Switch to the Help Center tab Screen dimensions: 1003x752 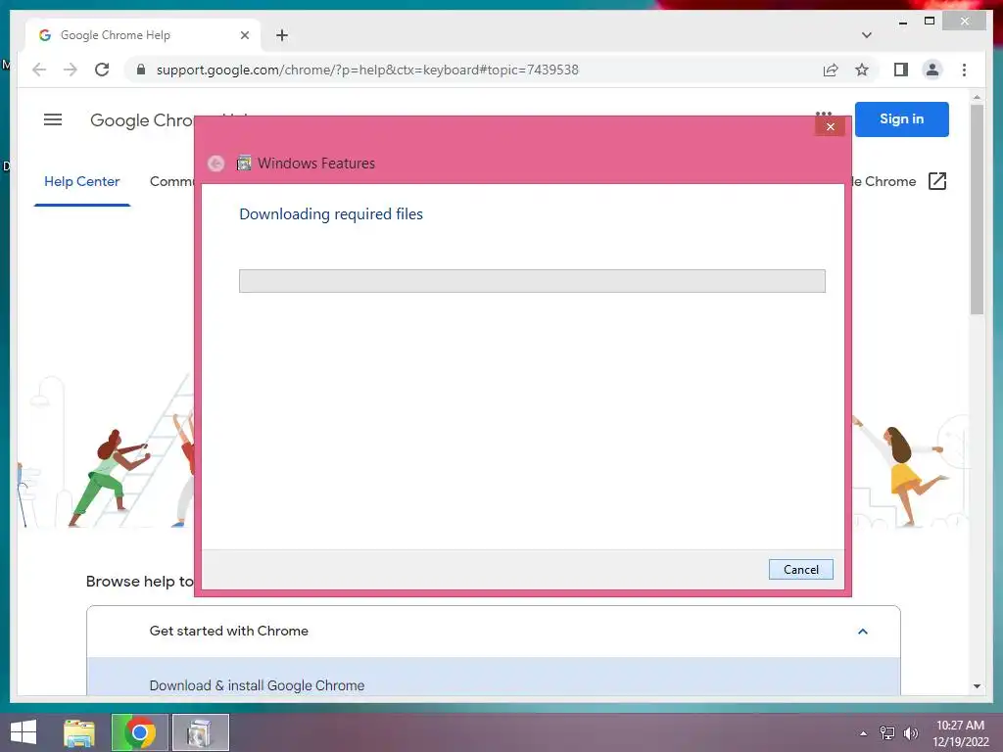point(82,181)
